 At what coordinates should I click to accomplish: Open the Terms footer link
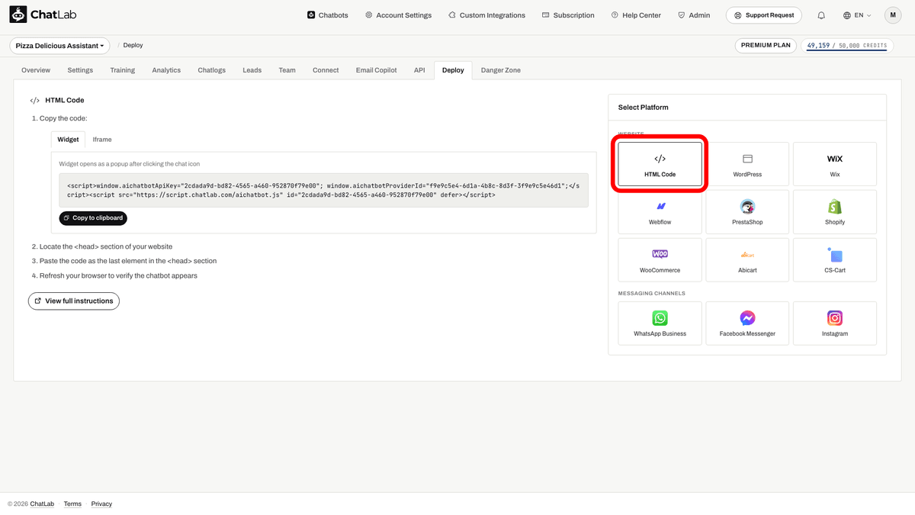point(72,504)
